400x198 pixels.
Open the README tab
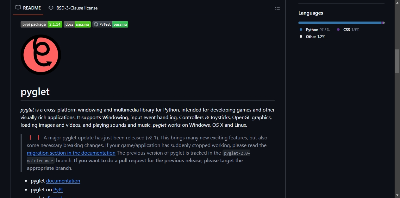(x=28, y=8)
